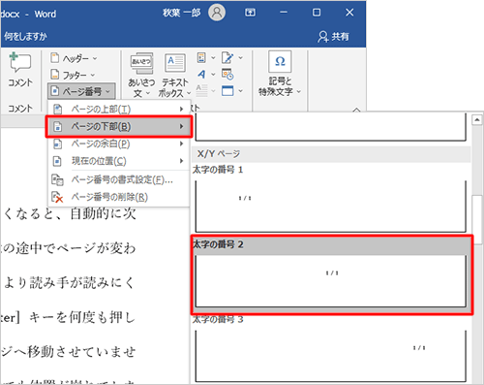
Task: Click the ページ番号 button
Action: [x=81, y=91]
